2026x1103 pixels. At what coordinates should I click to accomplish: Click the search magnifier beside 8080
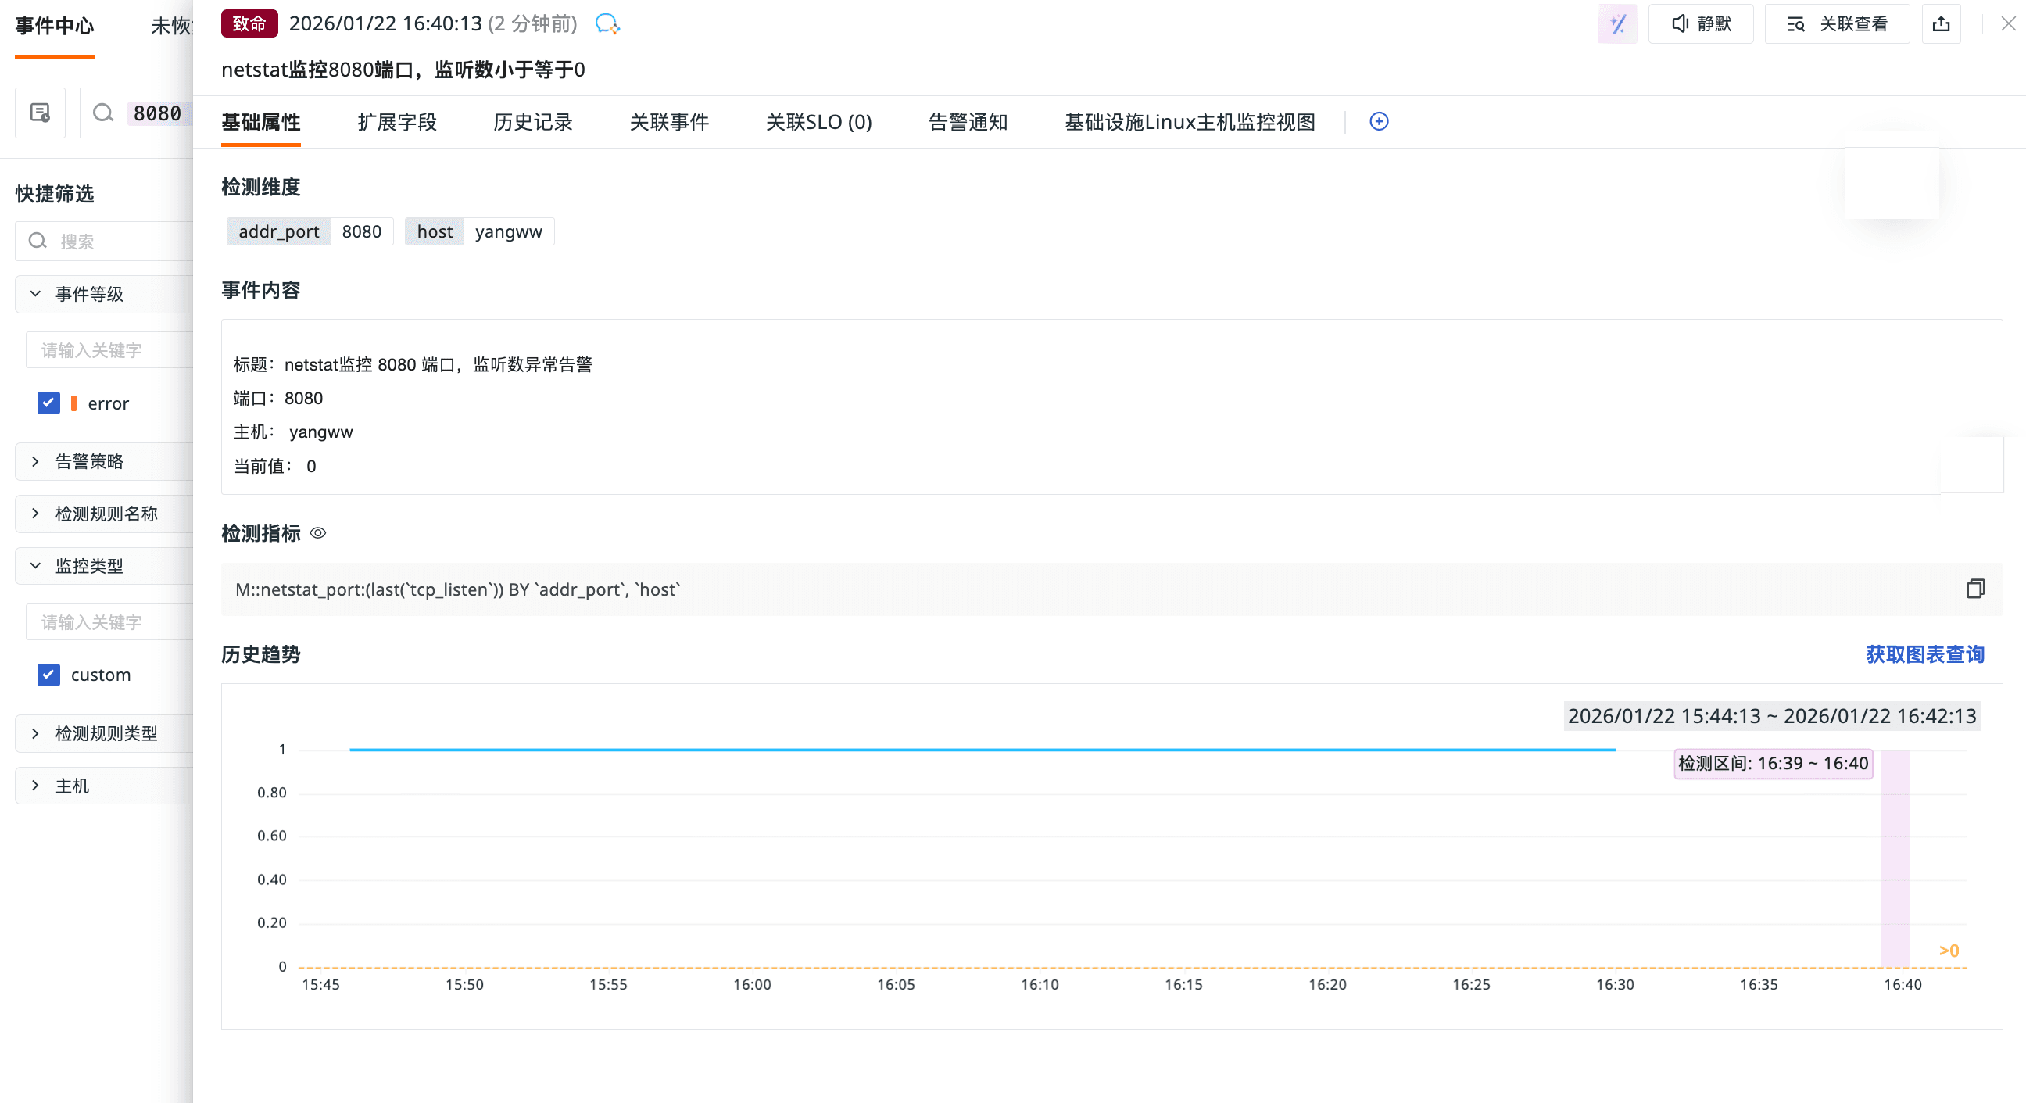[103, 113]
